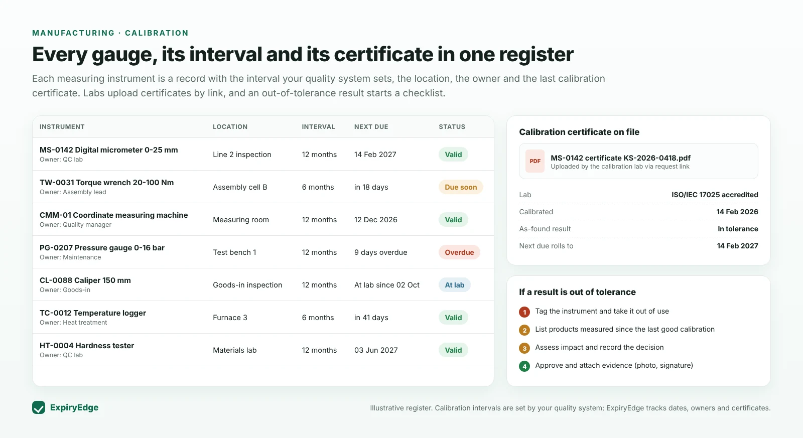This screenshot has width=803, height=438.
Task: Open MS-0142 certificate KS-2026-0418.pdf
Action: [620, 158]
